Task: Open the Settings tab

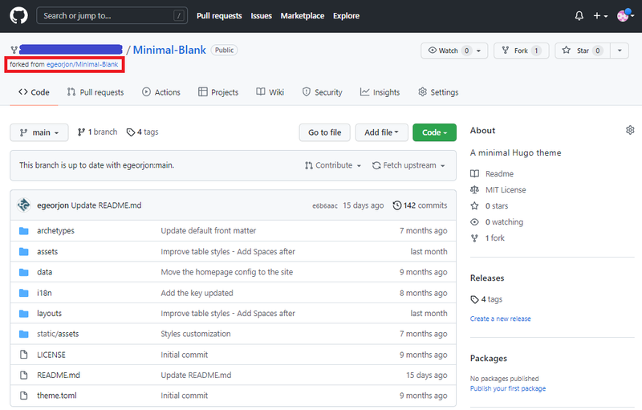Action: tap(438, 92)
